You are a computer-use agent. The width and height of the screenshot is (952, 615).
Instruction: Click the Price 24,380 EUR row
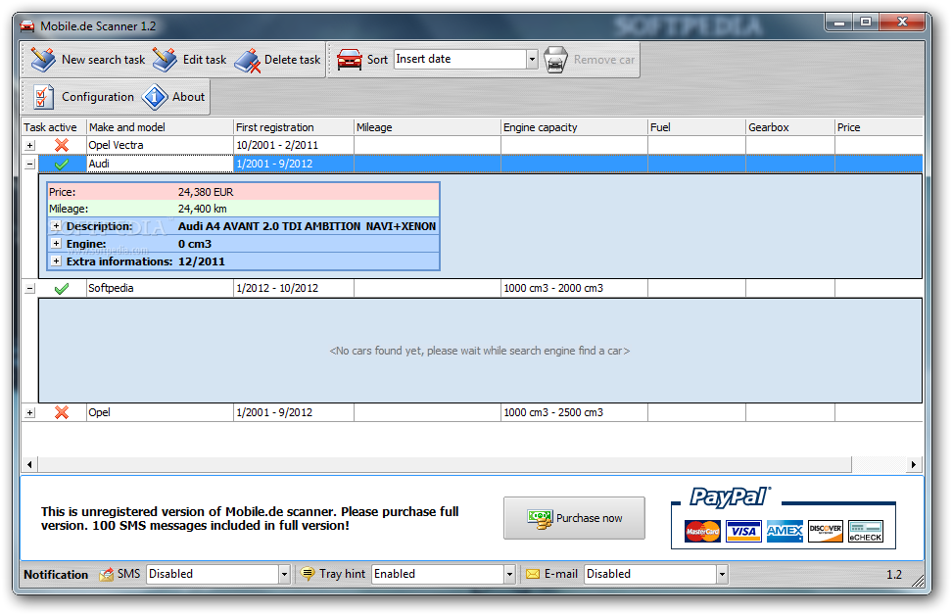coord(244,192)
